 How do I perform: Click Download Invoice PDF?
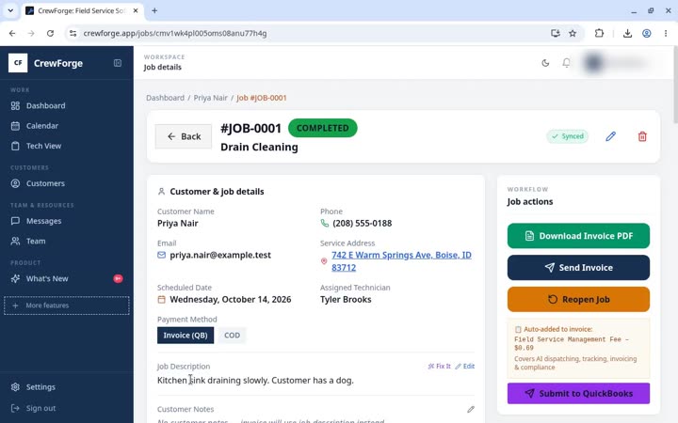(x=578, y=236)
